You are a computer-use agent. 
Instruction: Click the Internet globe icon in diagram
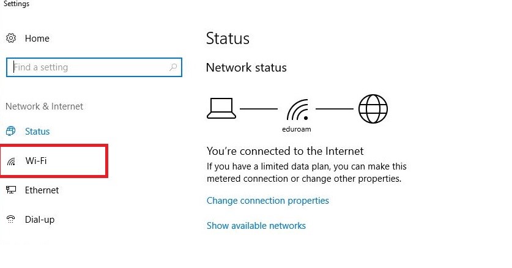point(373,109)
